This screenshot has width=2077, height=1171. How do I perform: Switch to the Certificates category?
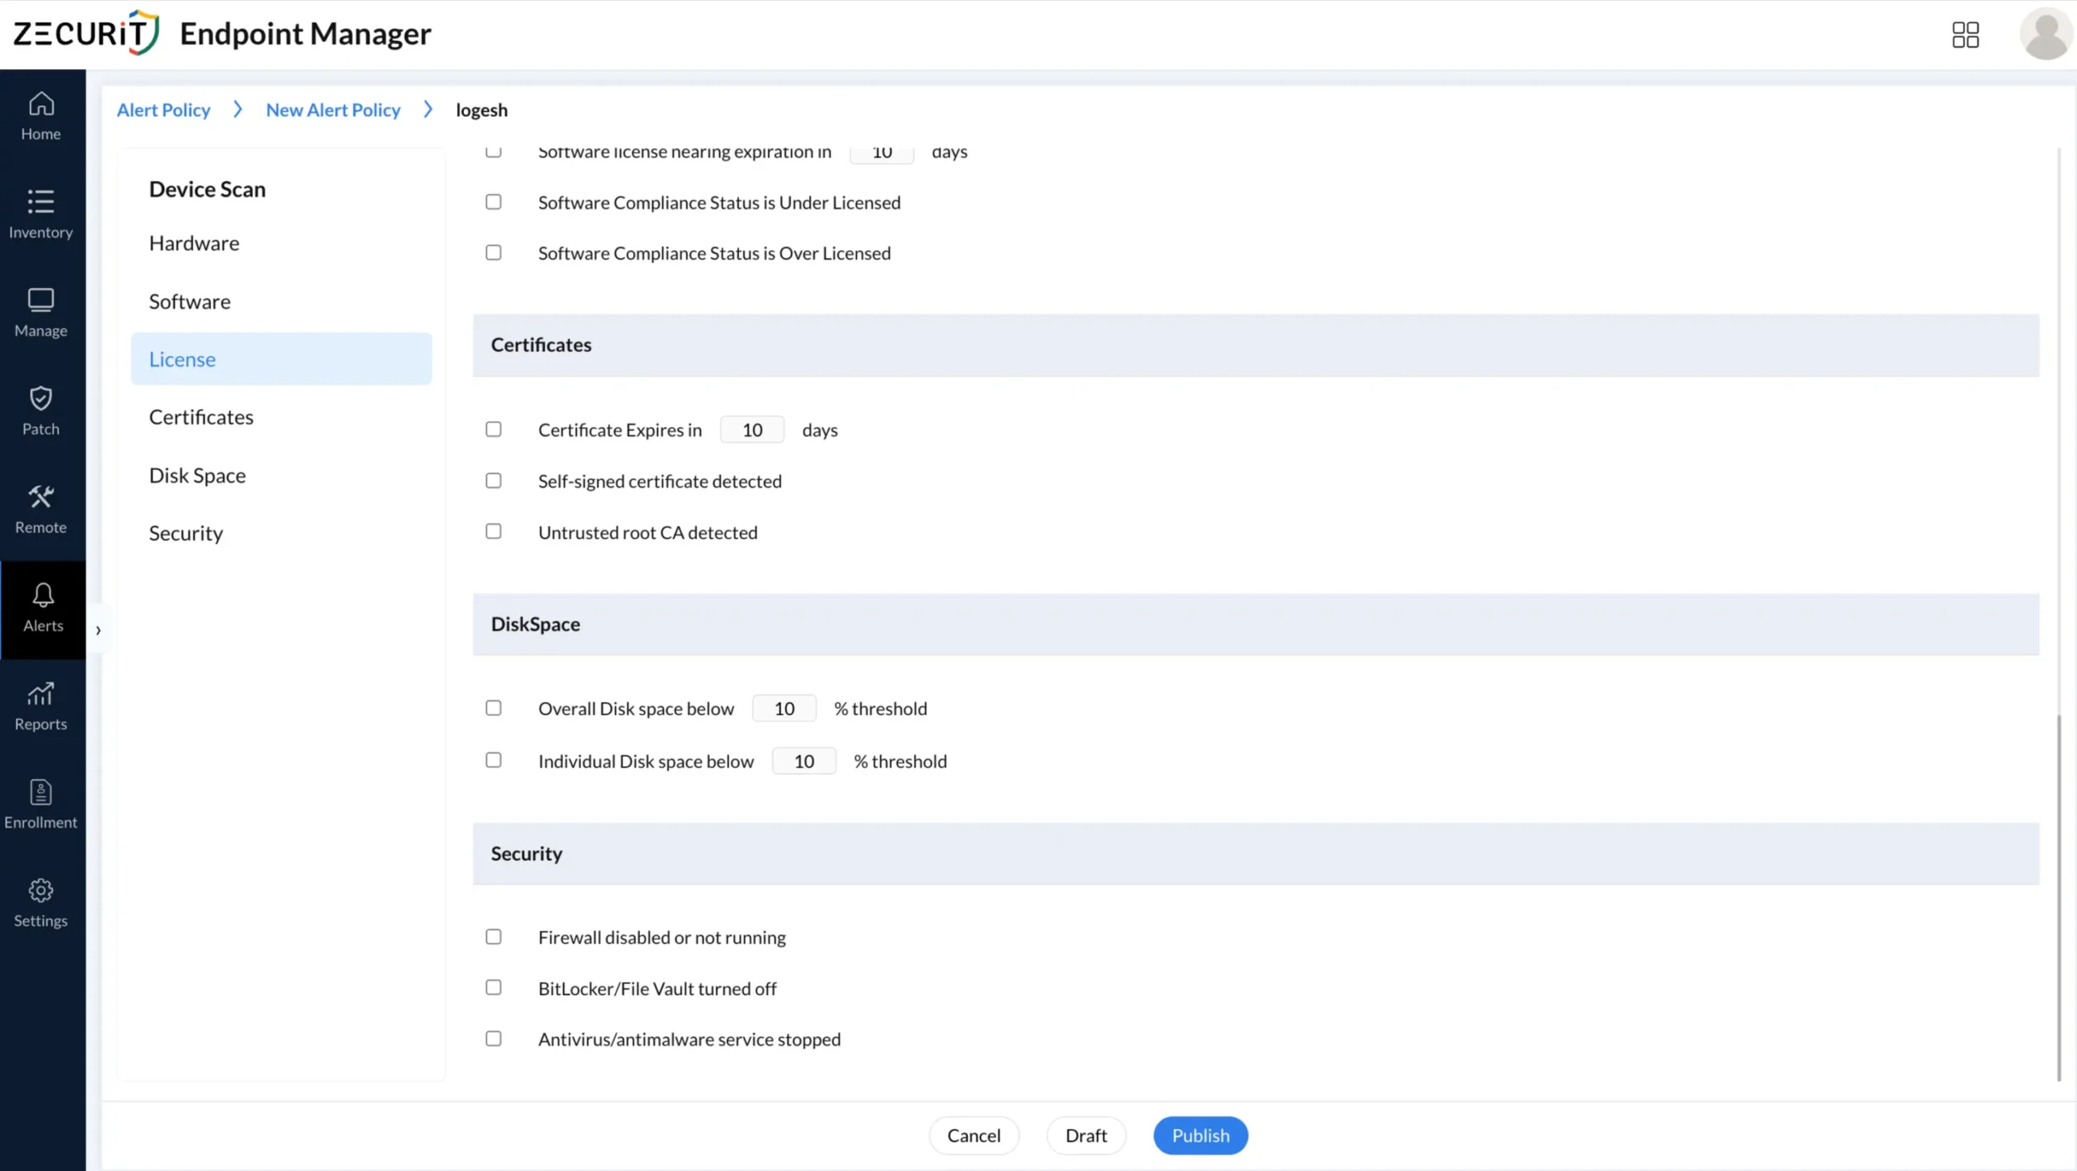pos(200,416)
